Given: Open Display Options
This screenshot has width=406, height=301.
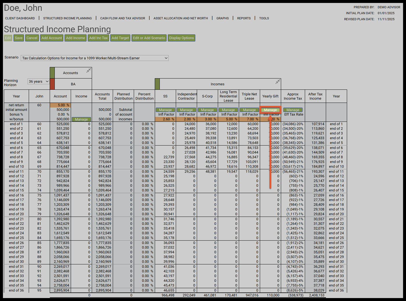Looking at the screenshot, I should coord(181,38).
